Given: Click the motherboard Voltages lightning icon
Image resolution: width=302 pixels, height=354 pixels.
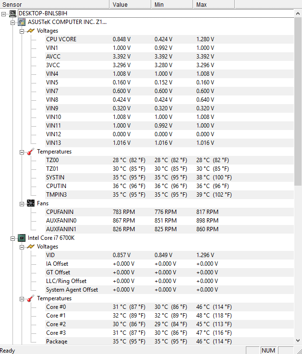Looking at the screenshot, I should [31, 31].
